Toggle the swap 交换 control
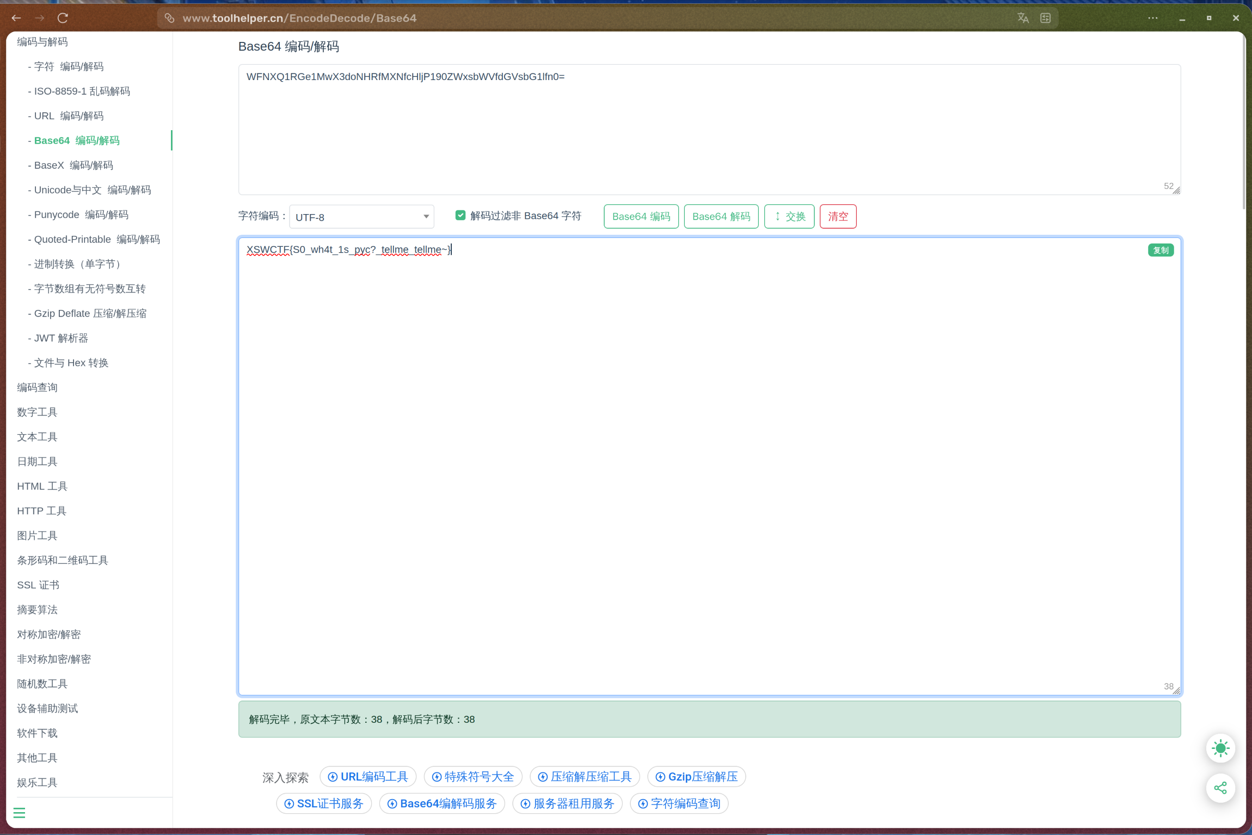 [x=789, y=216]
